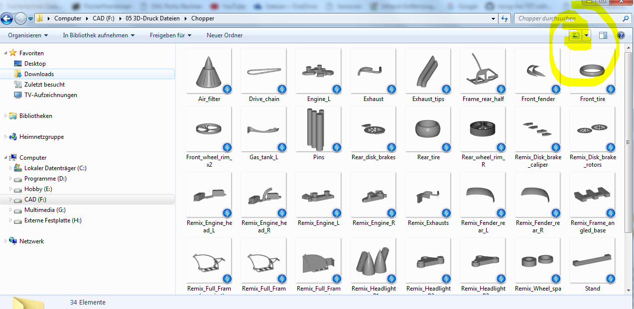
Task: Select Lokaler Datenträger (C:) drive
Action: [55, 168]
